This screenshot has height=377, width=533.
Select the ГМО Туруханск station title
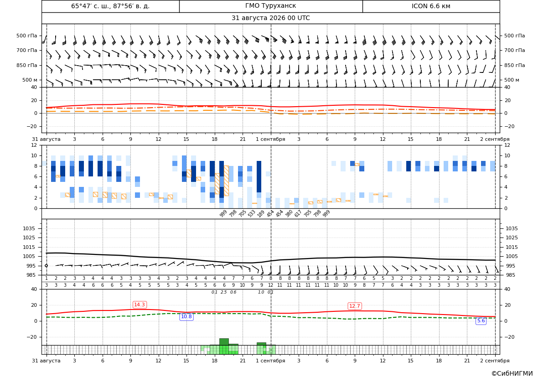tap(270, 6)
